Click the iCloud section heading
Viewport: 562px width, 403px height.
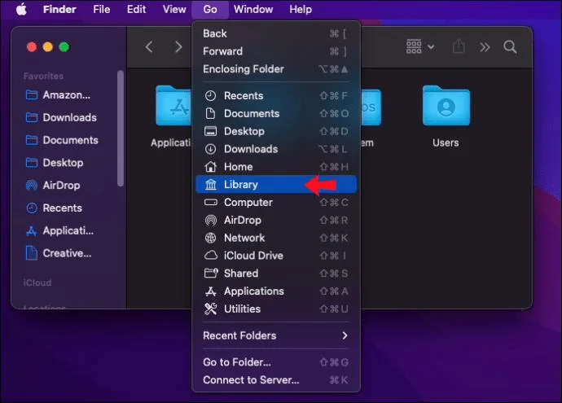[x=37, y=283]
